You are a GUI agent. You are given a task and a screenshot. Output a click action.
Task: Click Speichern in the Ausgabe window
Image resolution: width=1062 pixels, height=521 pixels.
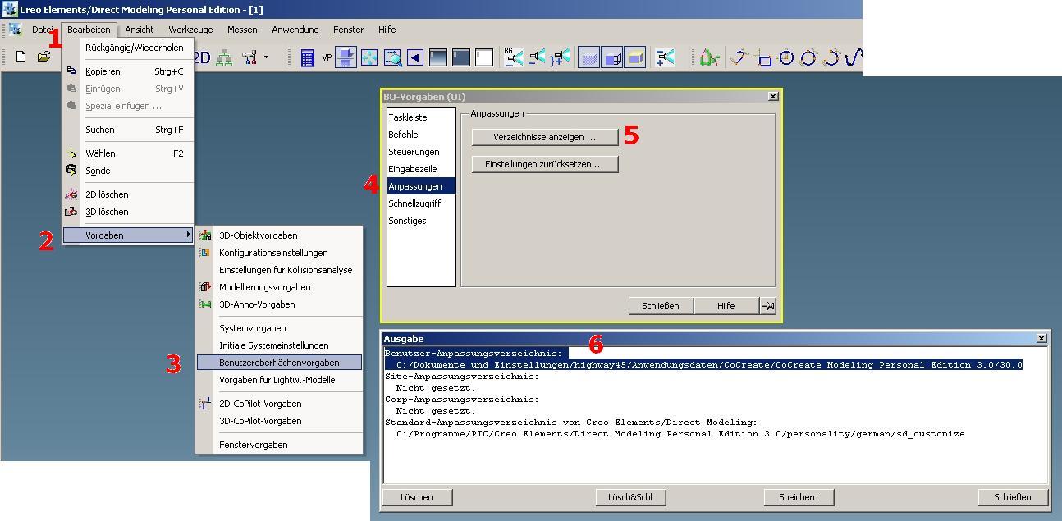[798, 496]
